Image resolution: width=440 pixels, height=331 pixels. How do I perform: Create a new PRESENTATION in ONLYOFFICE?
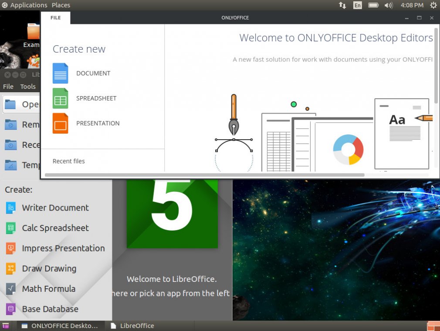[98, 124]
